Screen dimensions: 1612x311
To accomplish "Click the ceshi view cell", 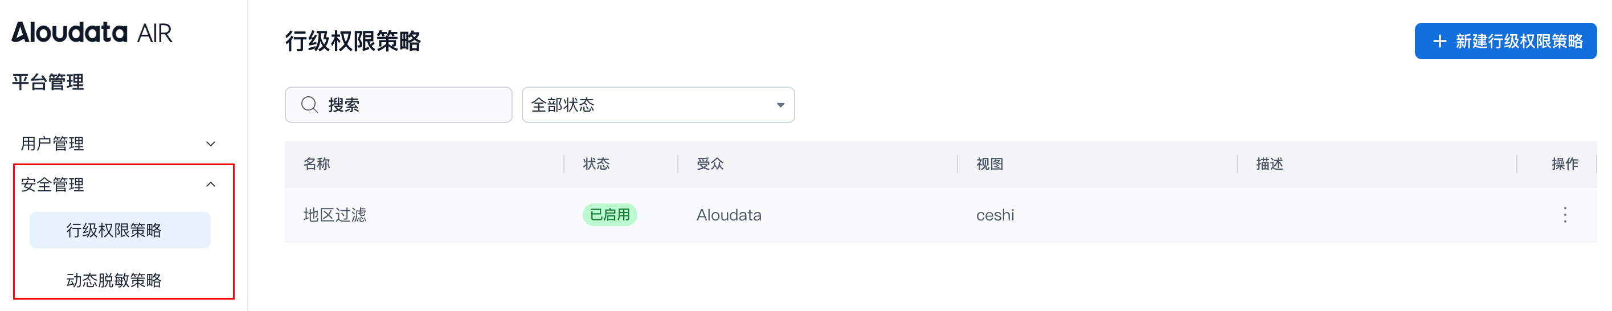I will (x=995, y=215).
